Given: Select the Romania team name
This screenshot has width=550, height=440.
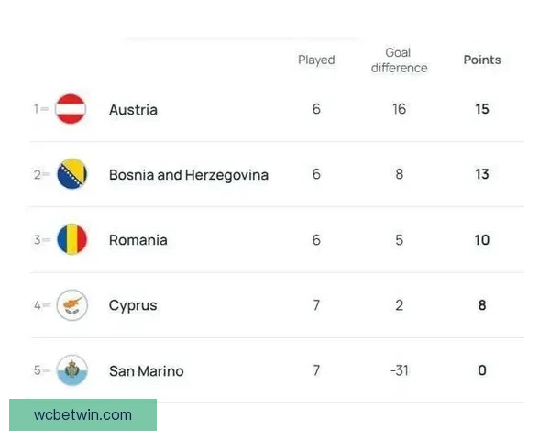Looking at the screenshot, I should tap(137, 240).
